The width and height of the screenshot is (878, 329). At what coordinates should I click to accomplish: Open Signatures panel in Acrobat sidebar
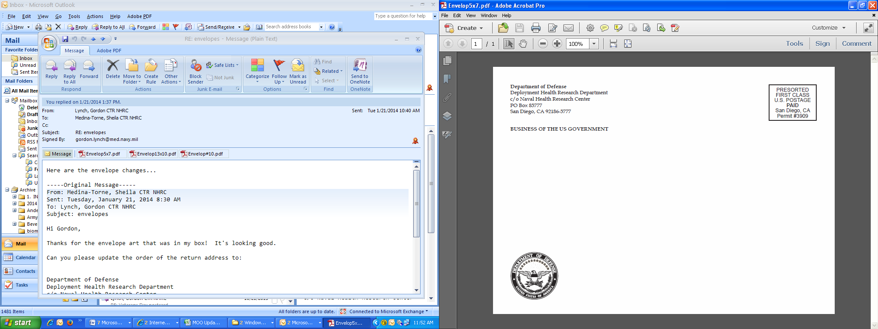[x=447, y=135]
